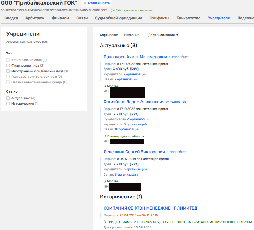The image size is (254, 230).
Task: Go to the Финансы tab
Action: tap(60, 18)
